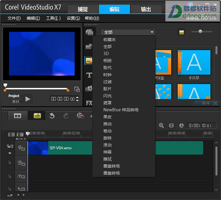Open the Media library icon

click(x=90, y=32)
